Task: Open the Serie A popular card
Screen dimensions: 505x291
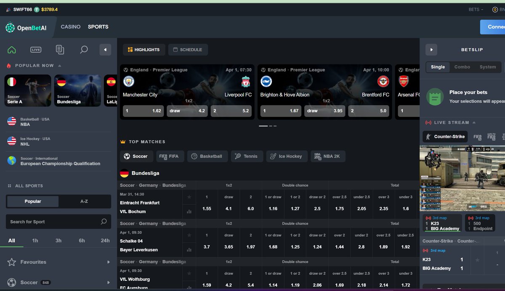Action: (x=28, y=90)
